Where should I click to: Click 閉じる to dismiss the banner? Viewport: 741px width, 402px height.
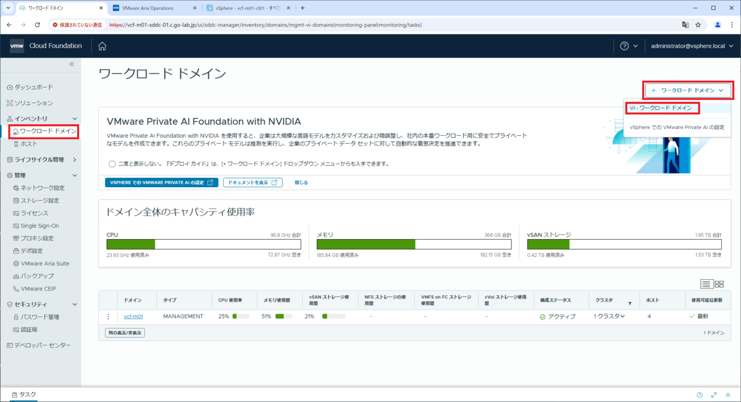(x=301, y=183)
